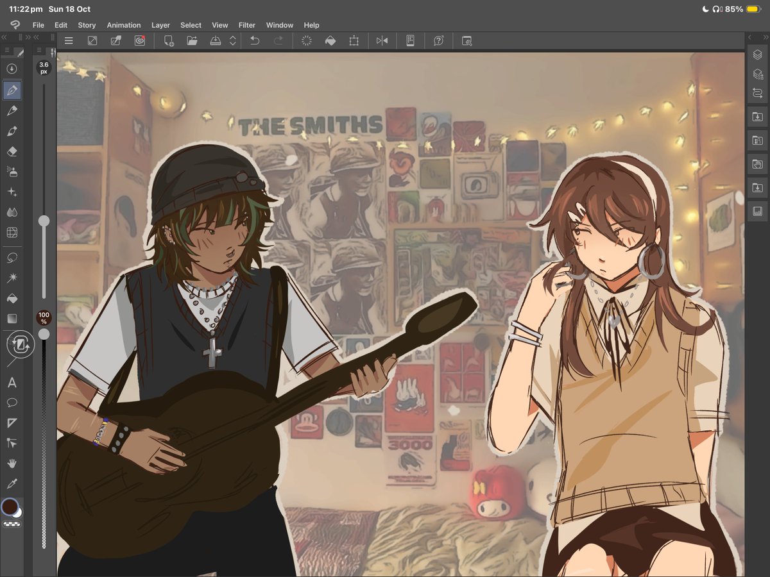
Task: Select the Airbrush tool
Action: click(x=12, y=172)
